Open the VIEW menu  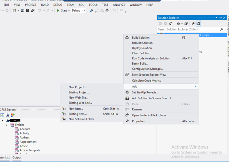(17, 5)
